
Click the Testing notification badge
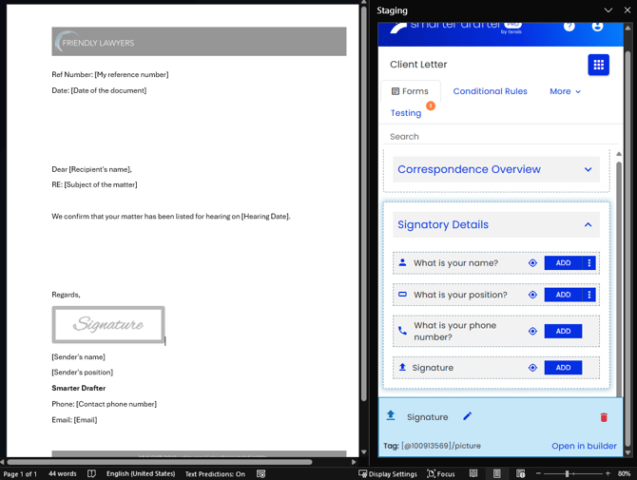[x=431, y=106]
